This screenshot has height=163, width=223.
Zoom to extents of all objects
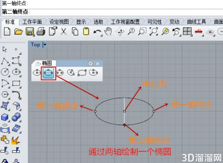click(x=154, y=31)
